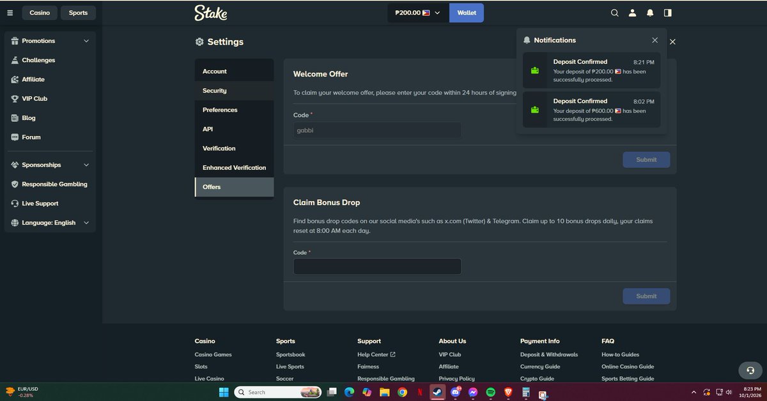This screenshot has width=767, height=401.
Task: Click the notifications bell icon in header
Action: 650,13
